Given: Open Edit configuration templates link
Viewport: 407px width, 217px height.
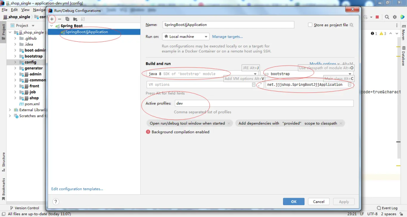Looking at the screenshot, I should tap(77, 189).
